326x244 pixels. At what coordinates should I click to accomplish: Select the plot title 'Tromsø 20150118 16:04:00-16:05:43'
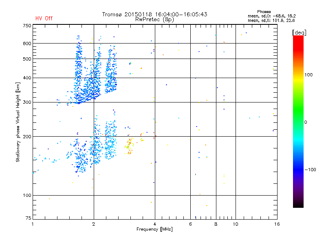coord(154,14)
